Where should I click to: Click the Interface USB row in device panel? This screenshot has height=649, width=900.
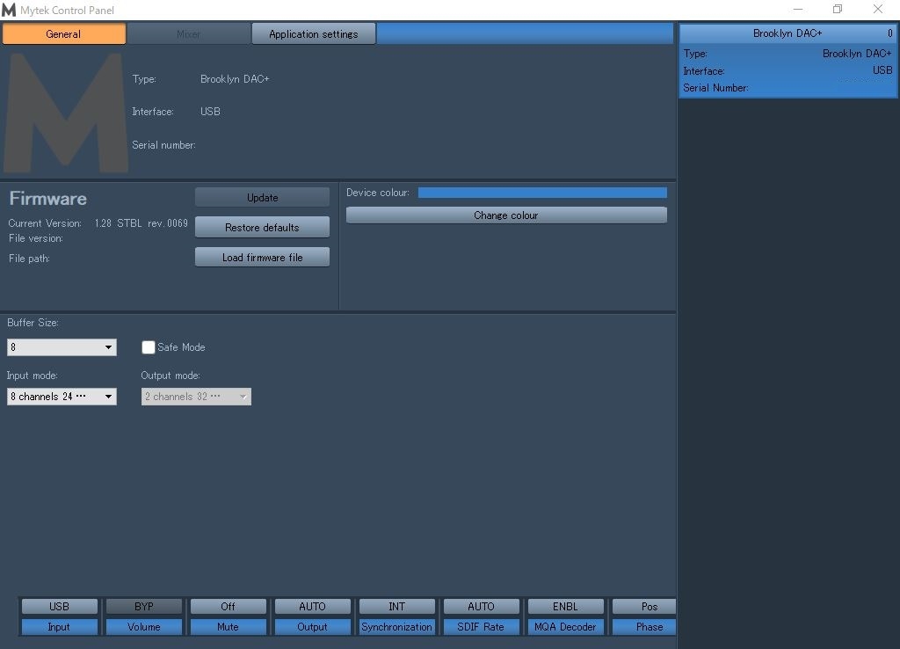click(788, 70)
